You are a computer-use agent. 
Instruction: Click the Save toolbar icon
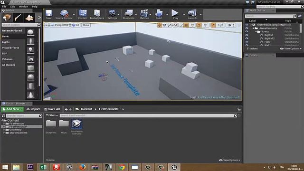(48, 14)
